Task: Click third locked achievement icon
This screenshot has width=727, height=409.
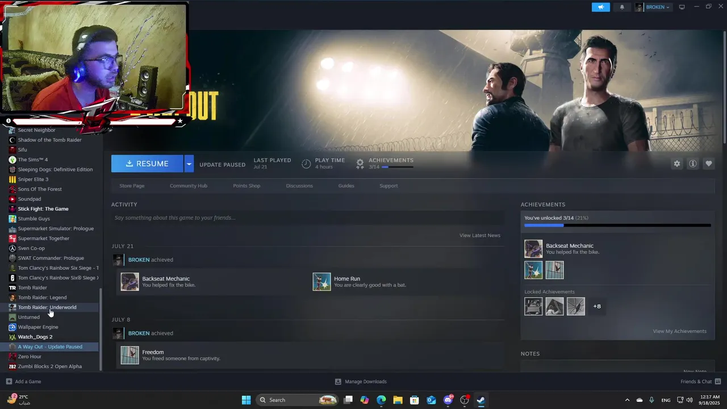Action: coord(576,306)
